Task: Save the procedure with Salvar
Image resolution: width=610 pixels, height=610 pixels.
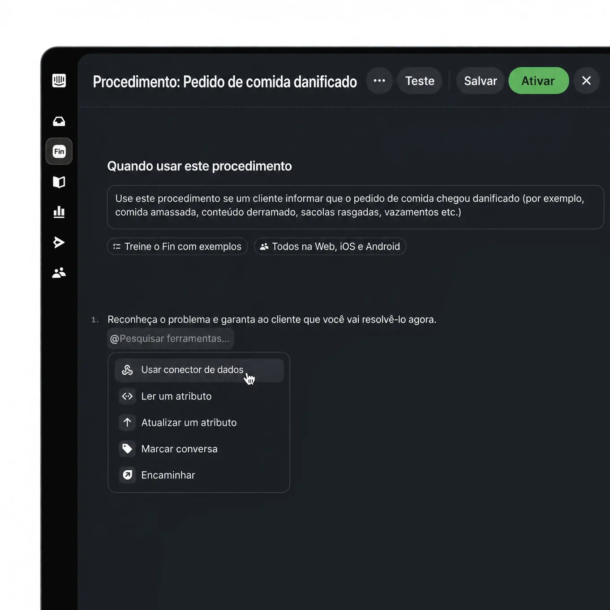Action: pos(481,81)
